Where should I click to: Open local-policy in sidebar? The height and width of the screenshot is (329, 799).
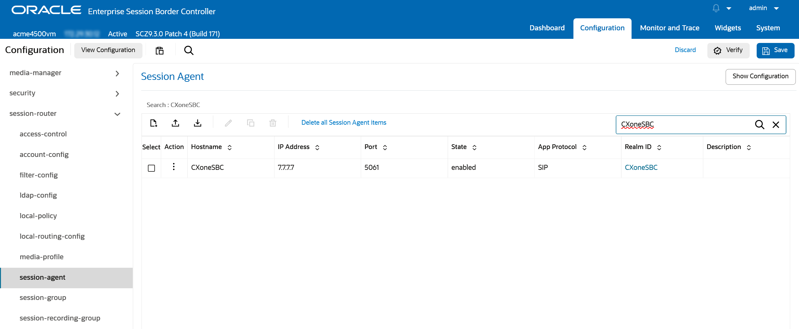[x=38, y=216]
